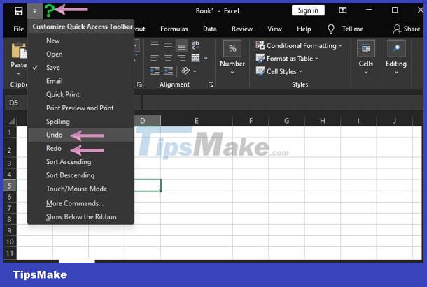The image size is (427, 287).
Task: Open the Merge & Center dropdown arrow
Action: coord(206,58)
